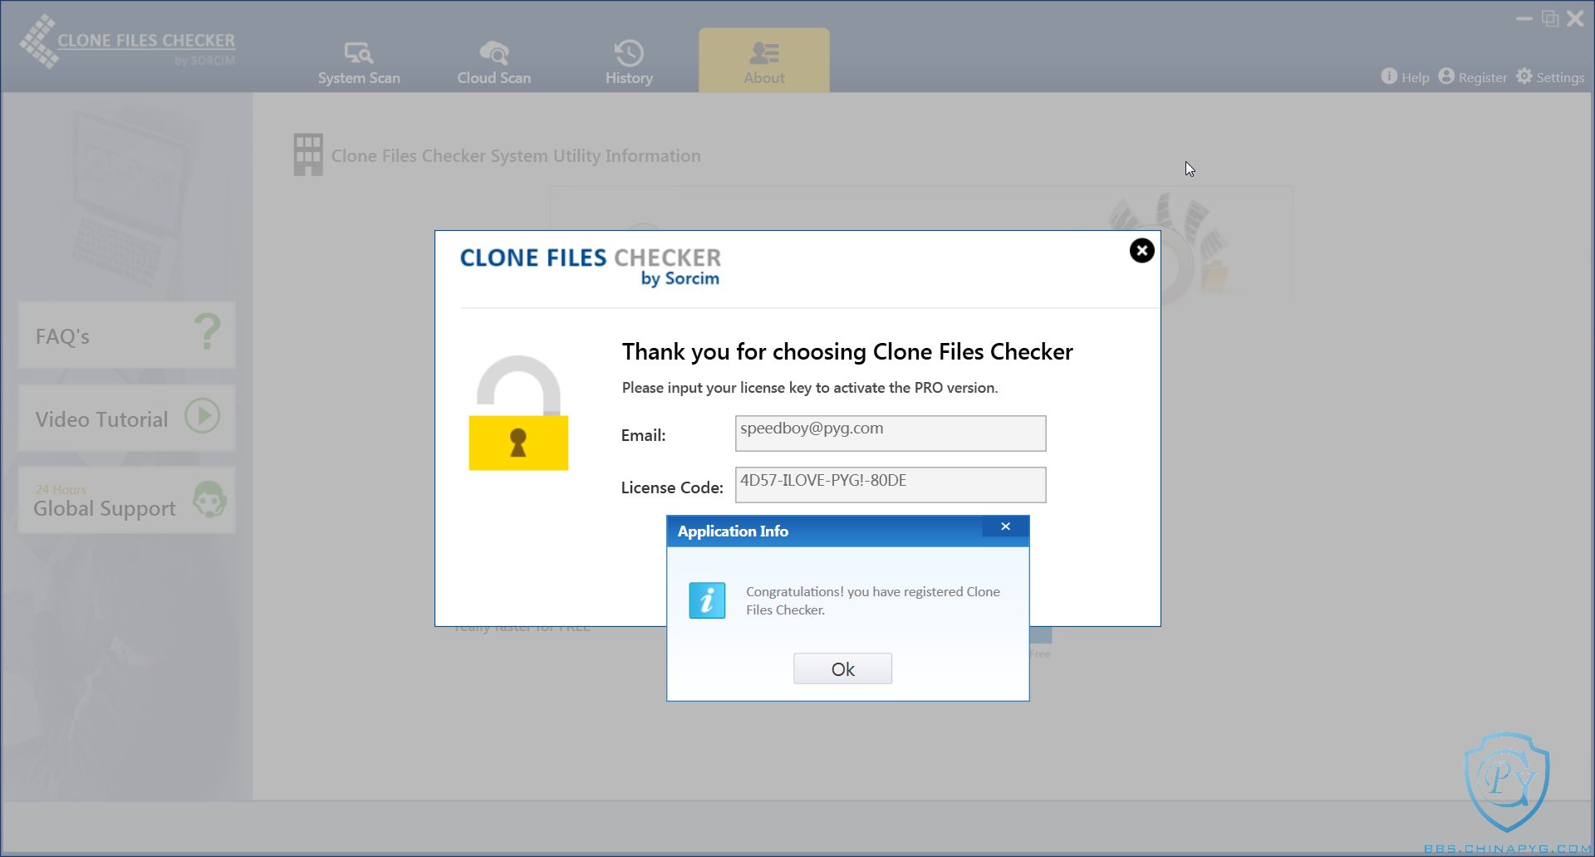The height and width of the screenshot is (857, 1595).
Task: Click the Email input field
Action: (890, 433)
